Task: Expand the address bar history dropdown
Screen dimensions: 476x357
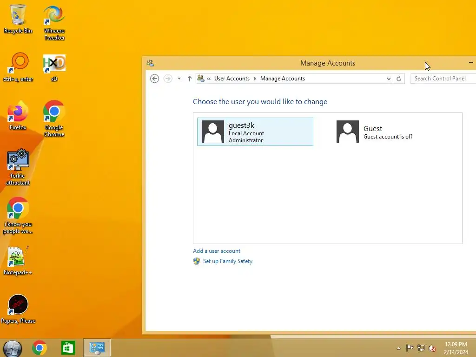Action: [389, 79]
